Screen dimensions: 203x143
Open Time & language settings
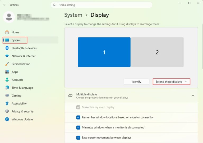[x=30, y=88]
